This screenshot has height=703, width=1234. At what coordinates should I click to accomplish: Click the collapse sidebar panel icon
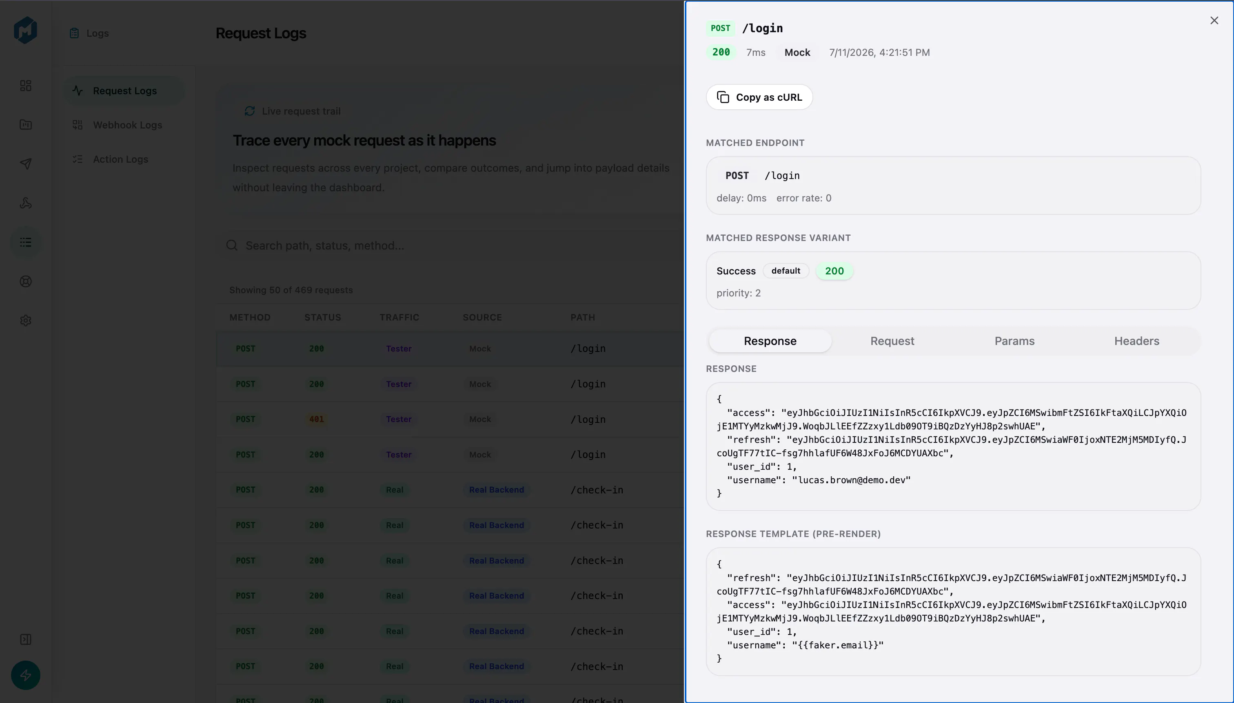pos(26,639)
